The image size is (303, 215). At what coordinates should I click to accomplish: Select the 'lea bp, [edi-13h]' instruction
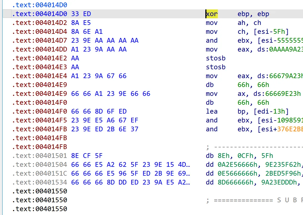tap(247, 112)
